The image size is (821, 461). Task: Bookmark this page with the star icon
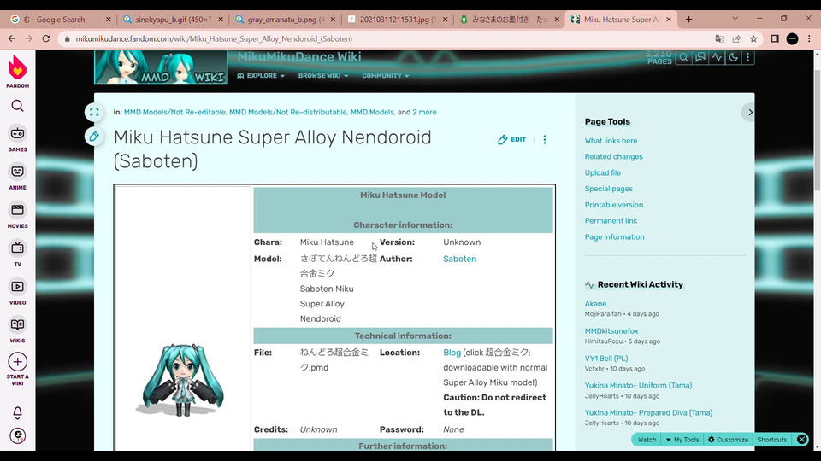coord(753,38)
